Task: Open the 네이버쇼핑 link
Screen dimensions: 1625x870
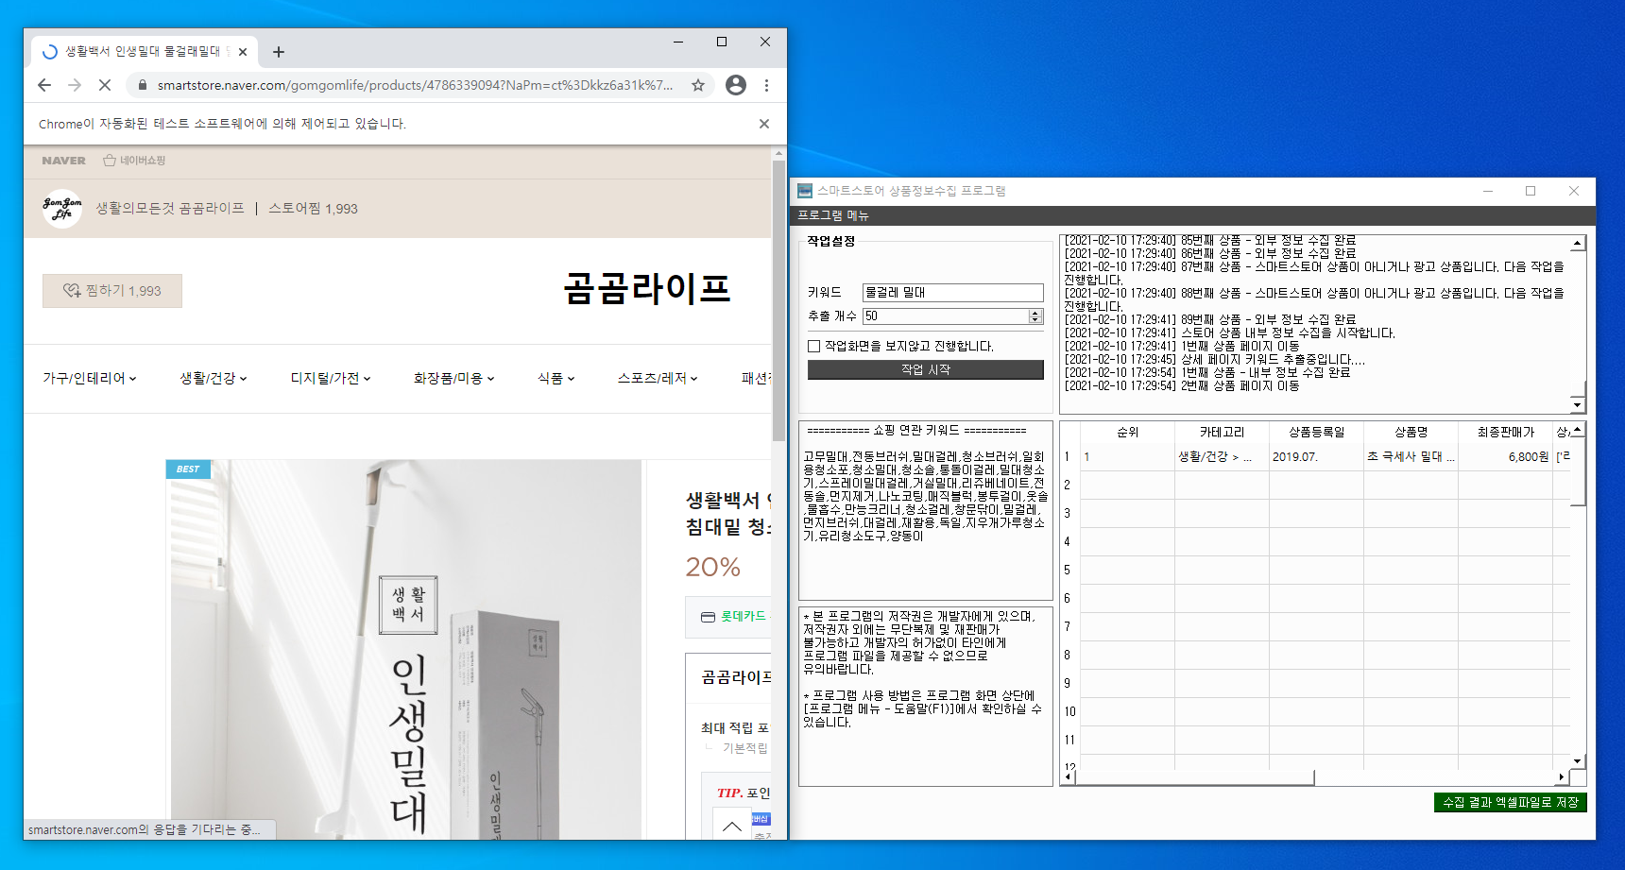Action: (x=134, y=161)
